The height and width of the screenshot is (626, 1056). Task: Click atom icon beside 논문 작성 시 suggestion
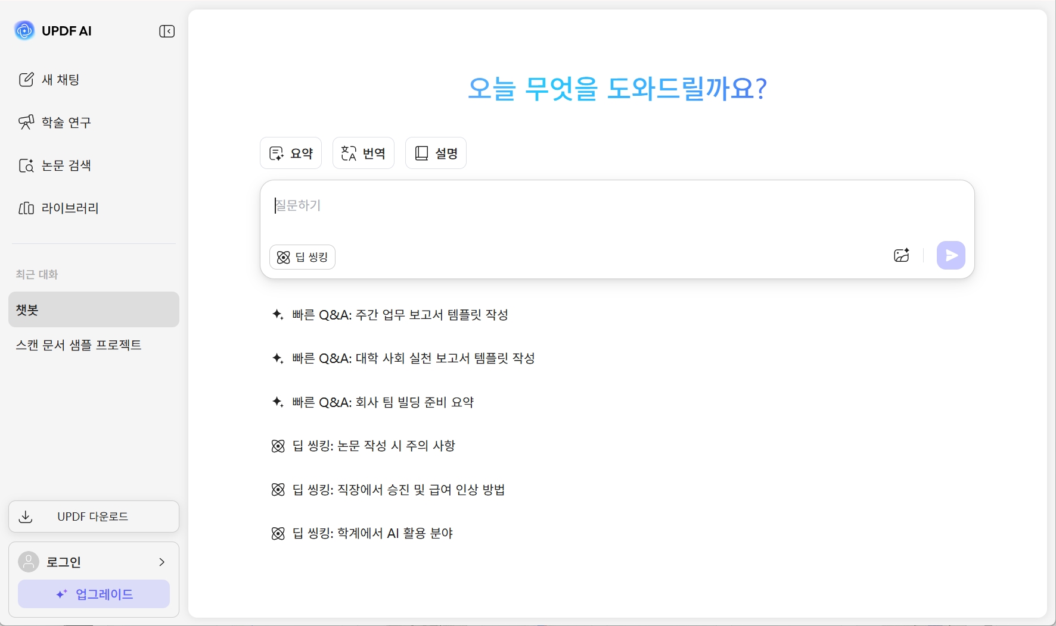(278, 446)
